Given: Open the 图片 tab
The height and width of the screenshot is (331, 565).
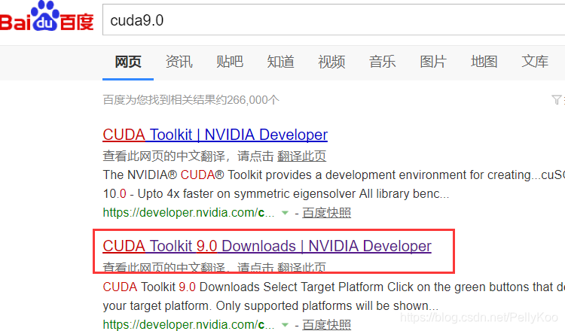Looking at the screenshot, I should 433,62.
